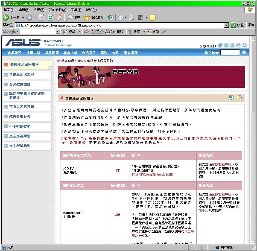Open the 說明 (Help) menu

tap(91, 10)
